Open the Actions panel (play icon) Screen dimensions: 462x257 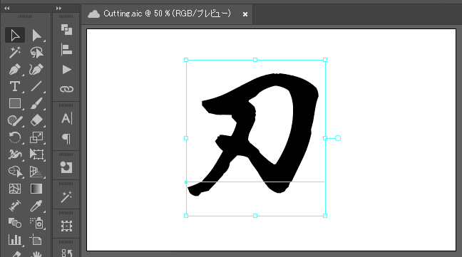pos(66,70)
